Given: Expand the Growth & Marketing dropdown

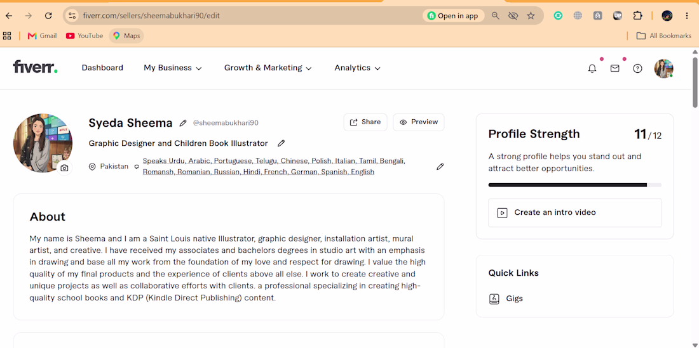Looking at the screenshot, I should pyautogui.click(x=268, y=68).
